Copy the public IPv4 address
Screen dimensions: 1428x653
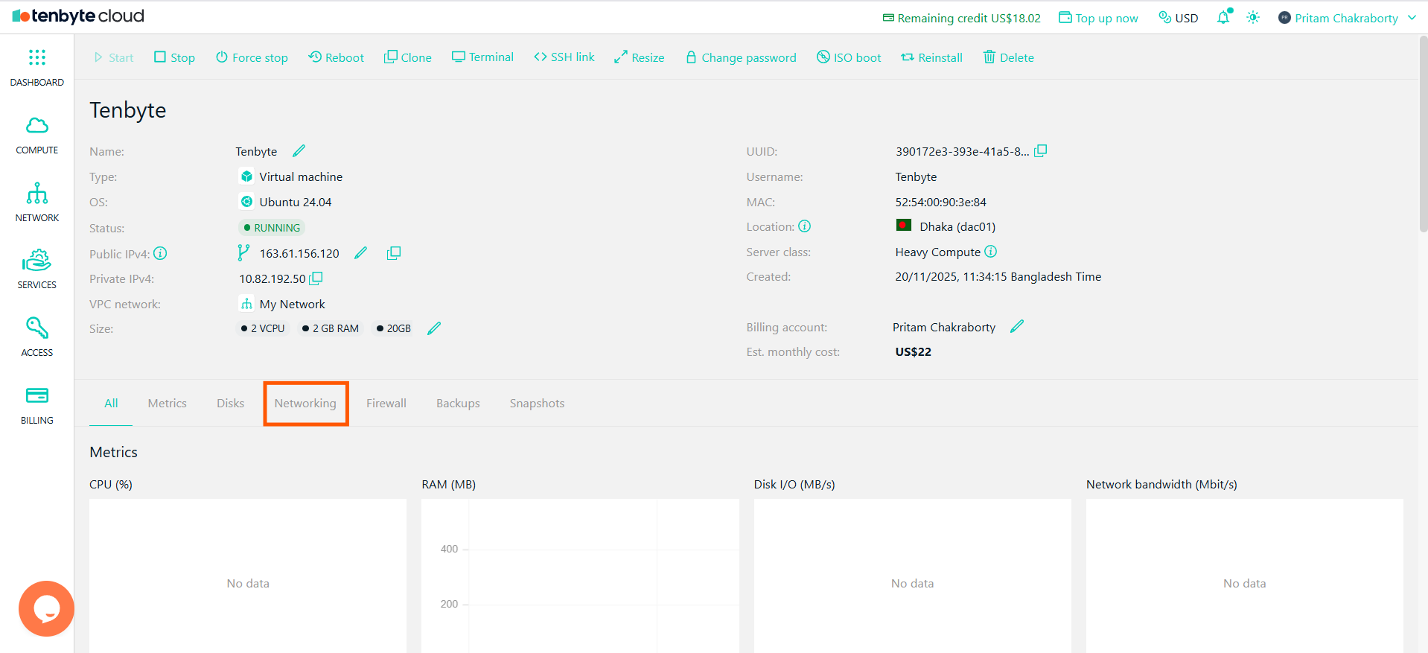[x=394, y=253]
